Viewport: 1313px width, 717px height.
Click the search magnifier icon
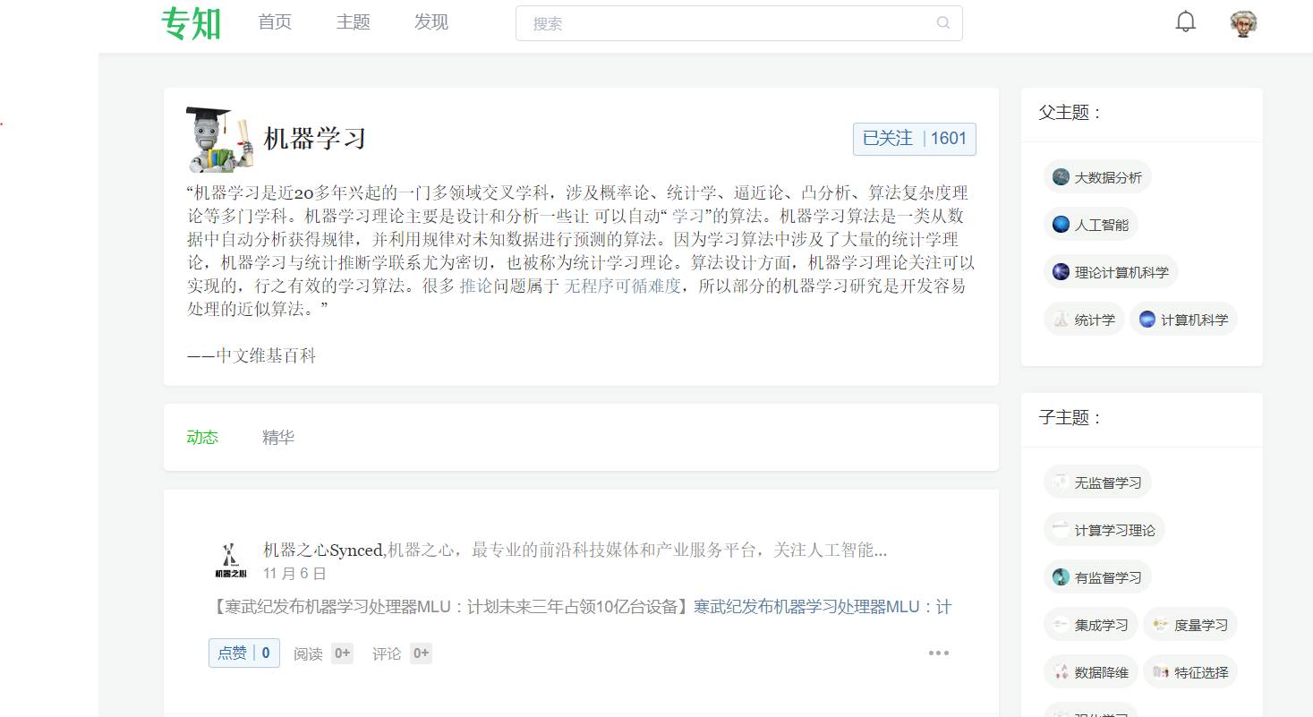(942, 23)
